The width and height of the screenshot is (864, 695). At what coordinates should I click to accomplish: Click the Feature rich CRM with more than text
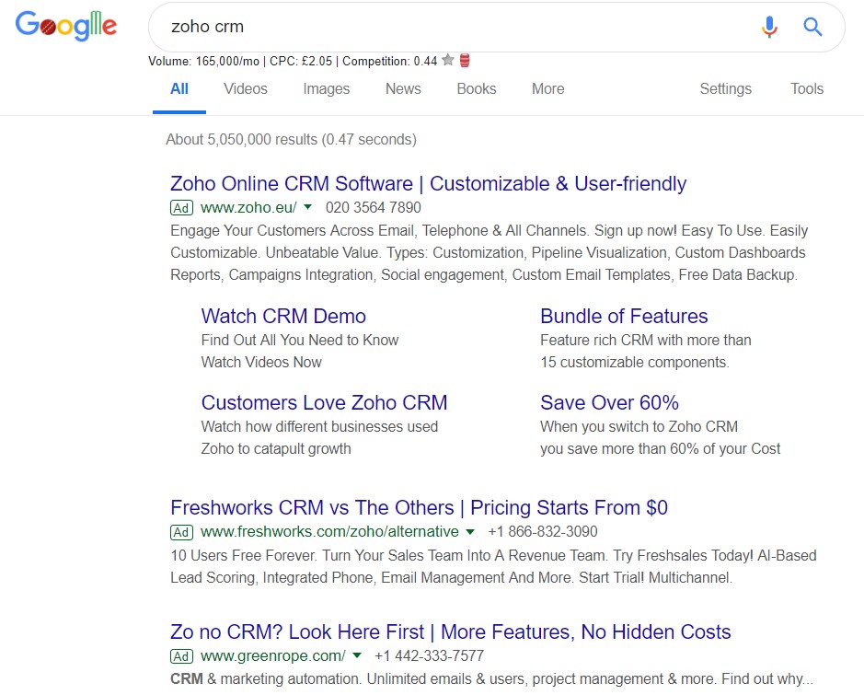coord(646,340)
